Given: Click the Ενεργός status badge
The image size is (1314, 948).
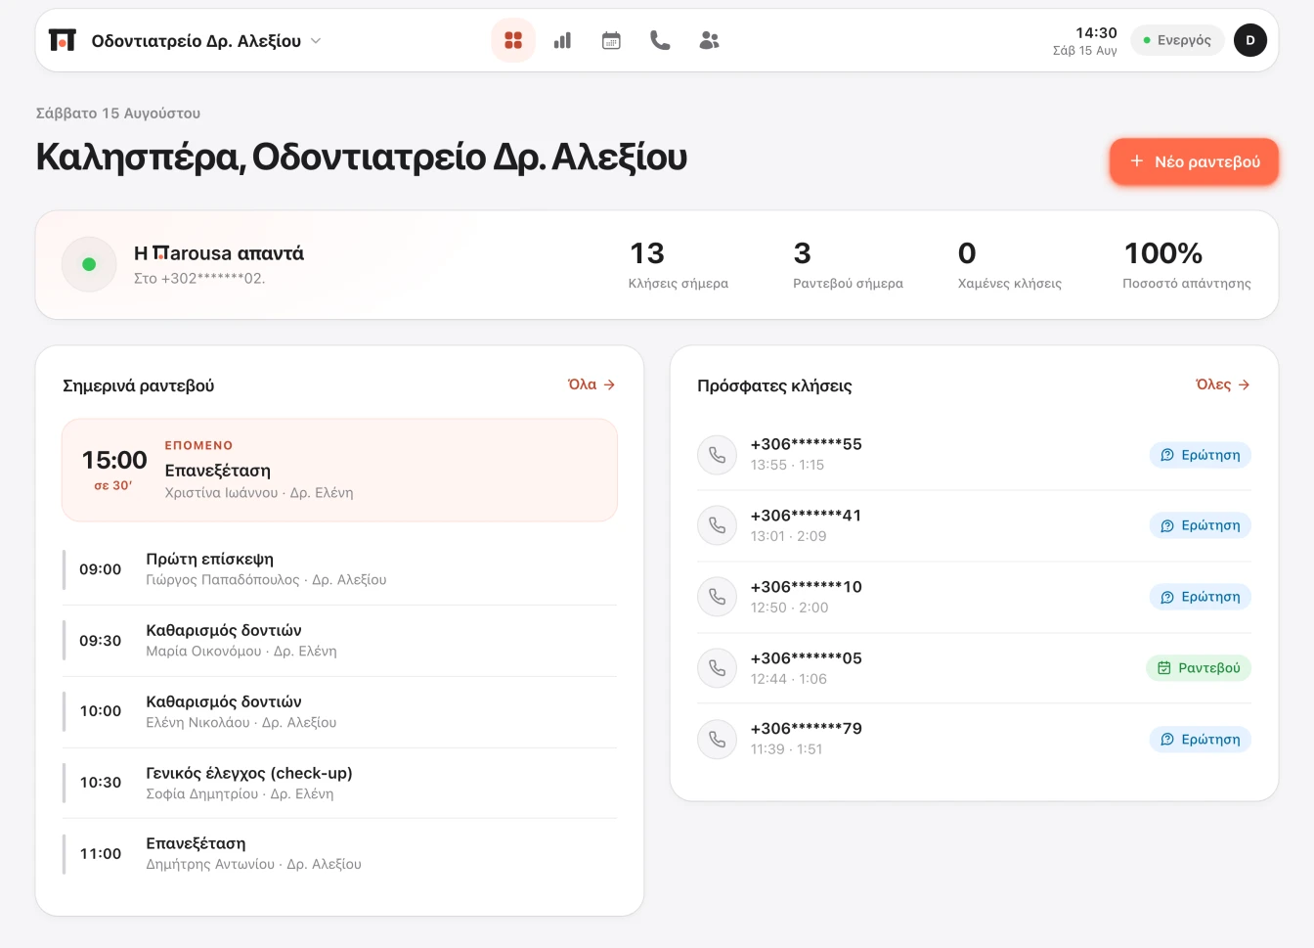Looking at the screenshot, I should (x=1177, y=40).
